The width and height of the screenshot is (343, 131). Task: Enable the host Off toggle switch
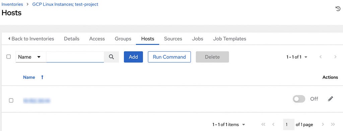[x=299, y=99]
